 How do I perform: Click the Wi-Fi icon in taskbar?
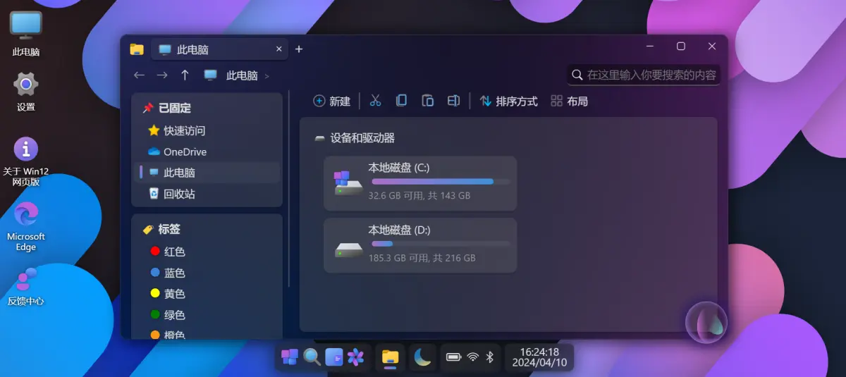473,357
